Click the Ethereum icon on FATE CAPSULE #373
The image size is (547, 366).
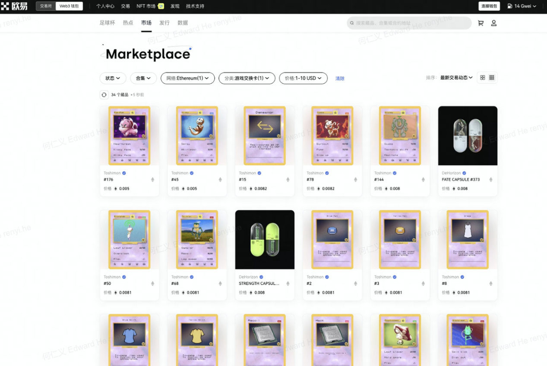point(491,180)
